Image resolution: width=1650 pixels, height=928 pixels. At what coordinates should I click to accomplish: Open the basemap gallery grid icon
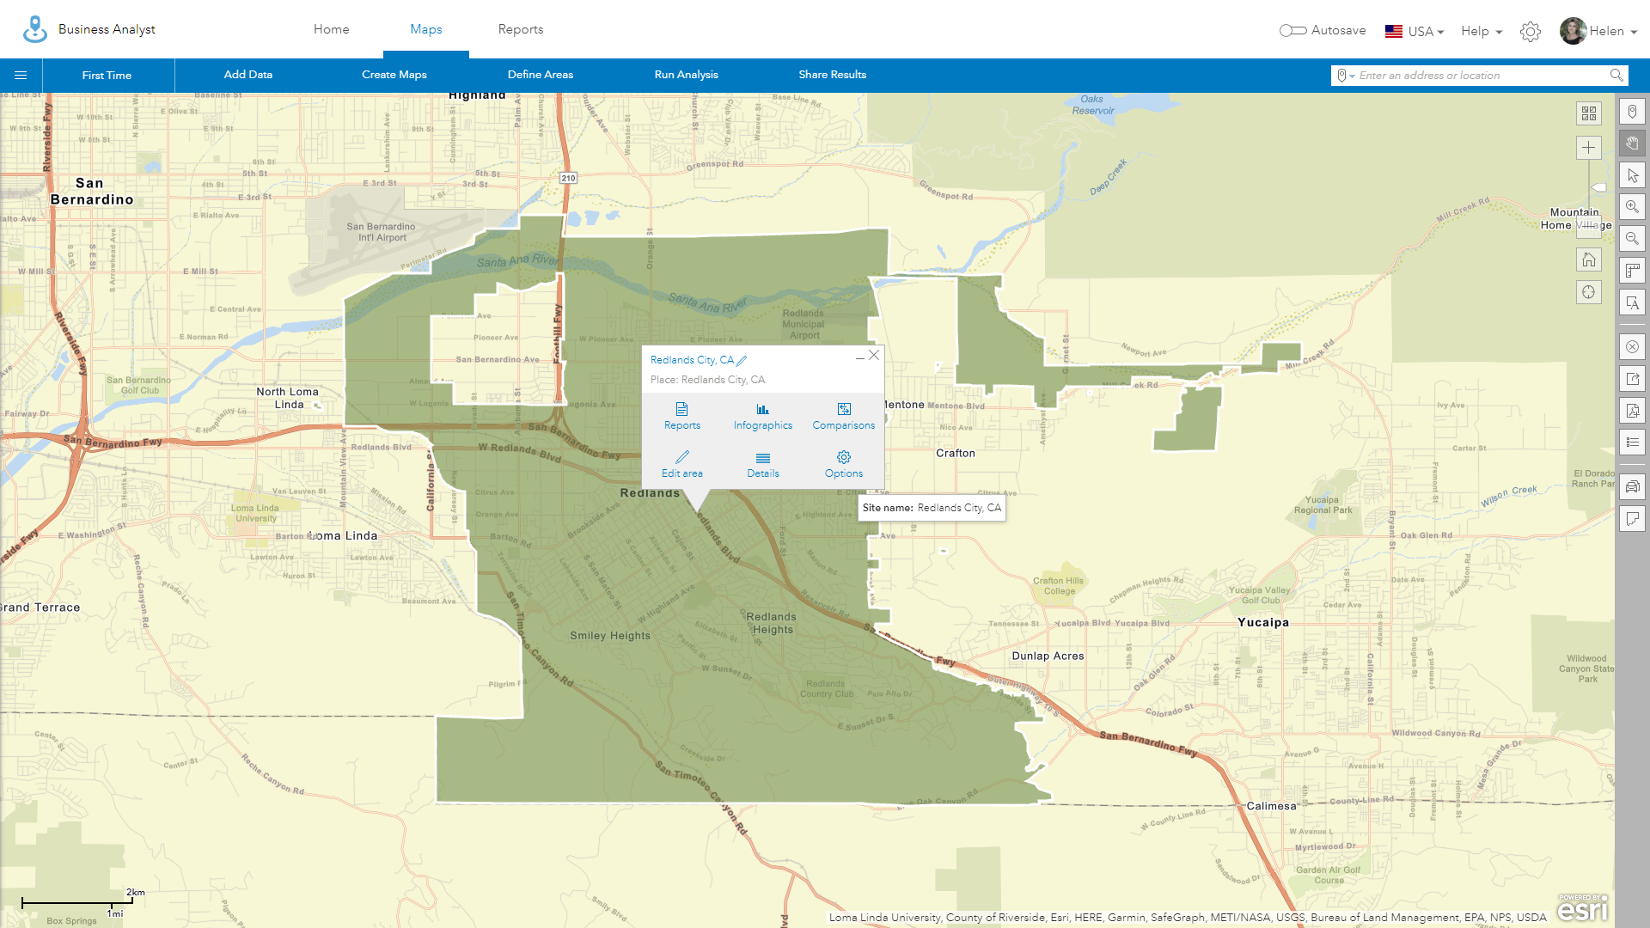point(1588,113)
